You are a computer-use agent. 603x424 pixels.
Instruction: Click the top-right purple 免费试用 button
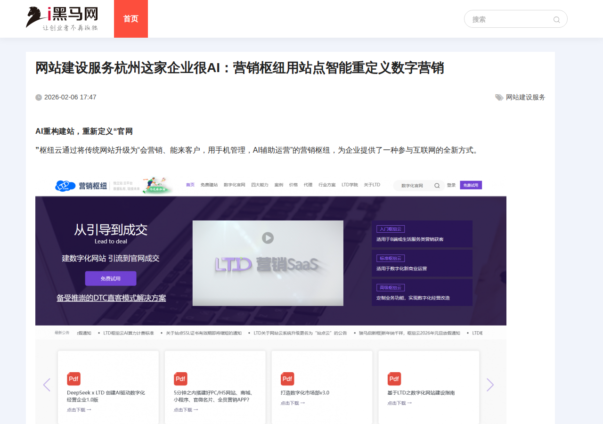click(x=471, y=186)
